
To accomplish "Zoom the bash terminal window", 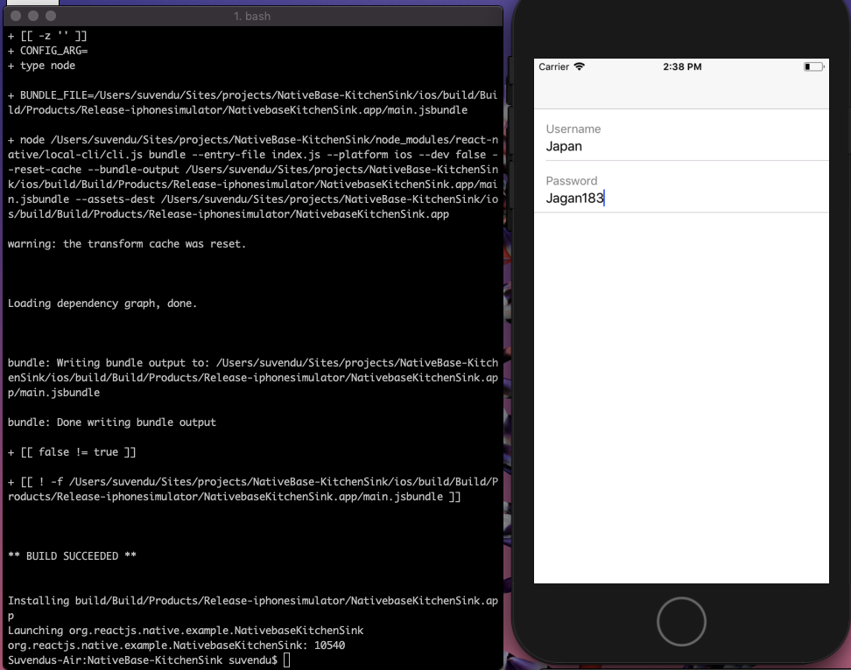I will 51,17.
